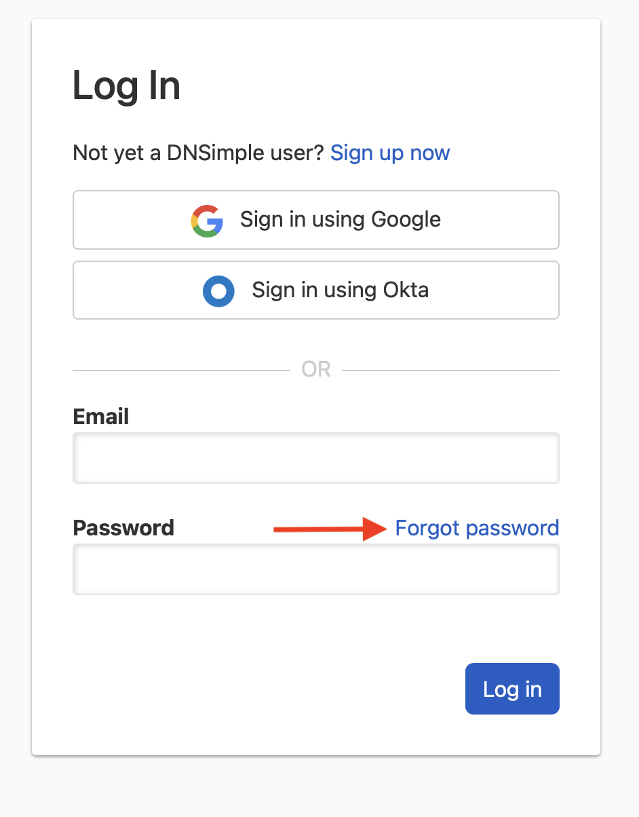
Task: Click the blue Okta circle icon
Action: 218,290
